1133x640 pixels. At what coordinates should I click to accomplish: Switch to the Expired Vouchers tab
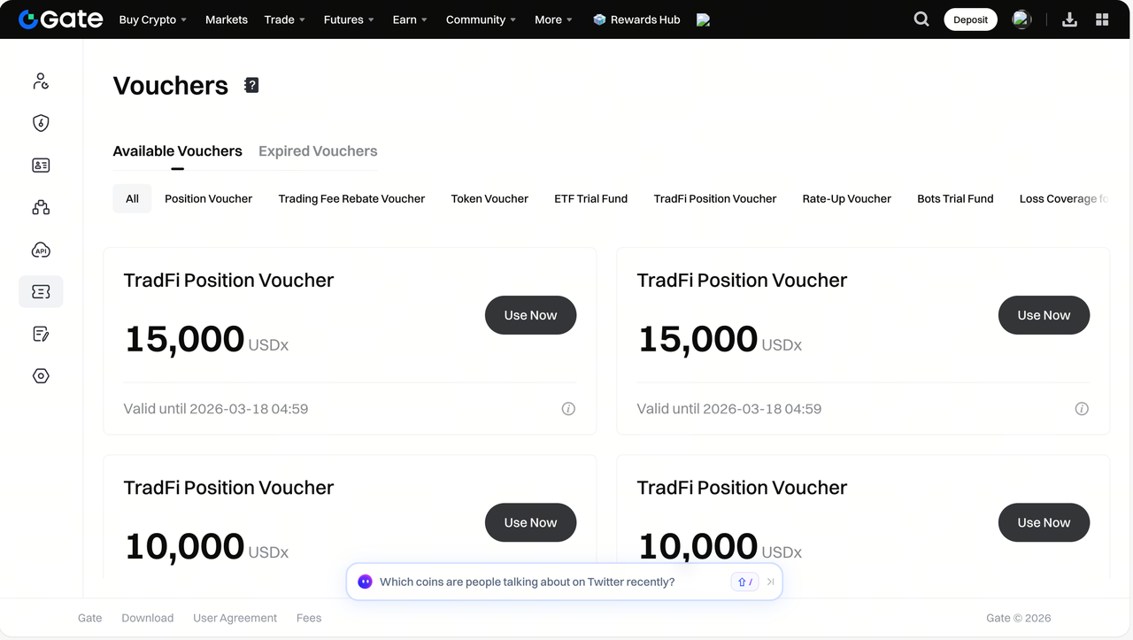pos(318,151)
